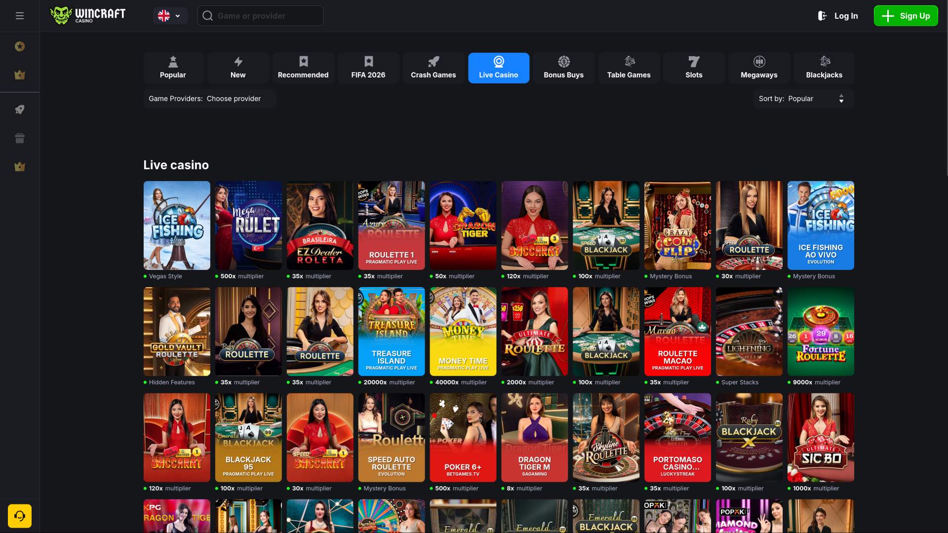948x533 pixels.
Task: Click the green Sign Up button
Action: (906, 16)
